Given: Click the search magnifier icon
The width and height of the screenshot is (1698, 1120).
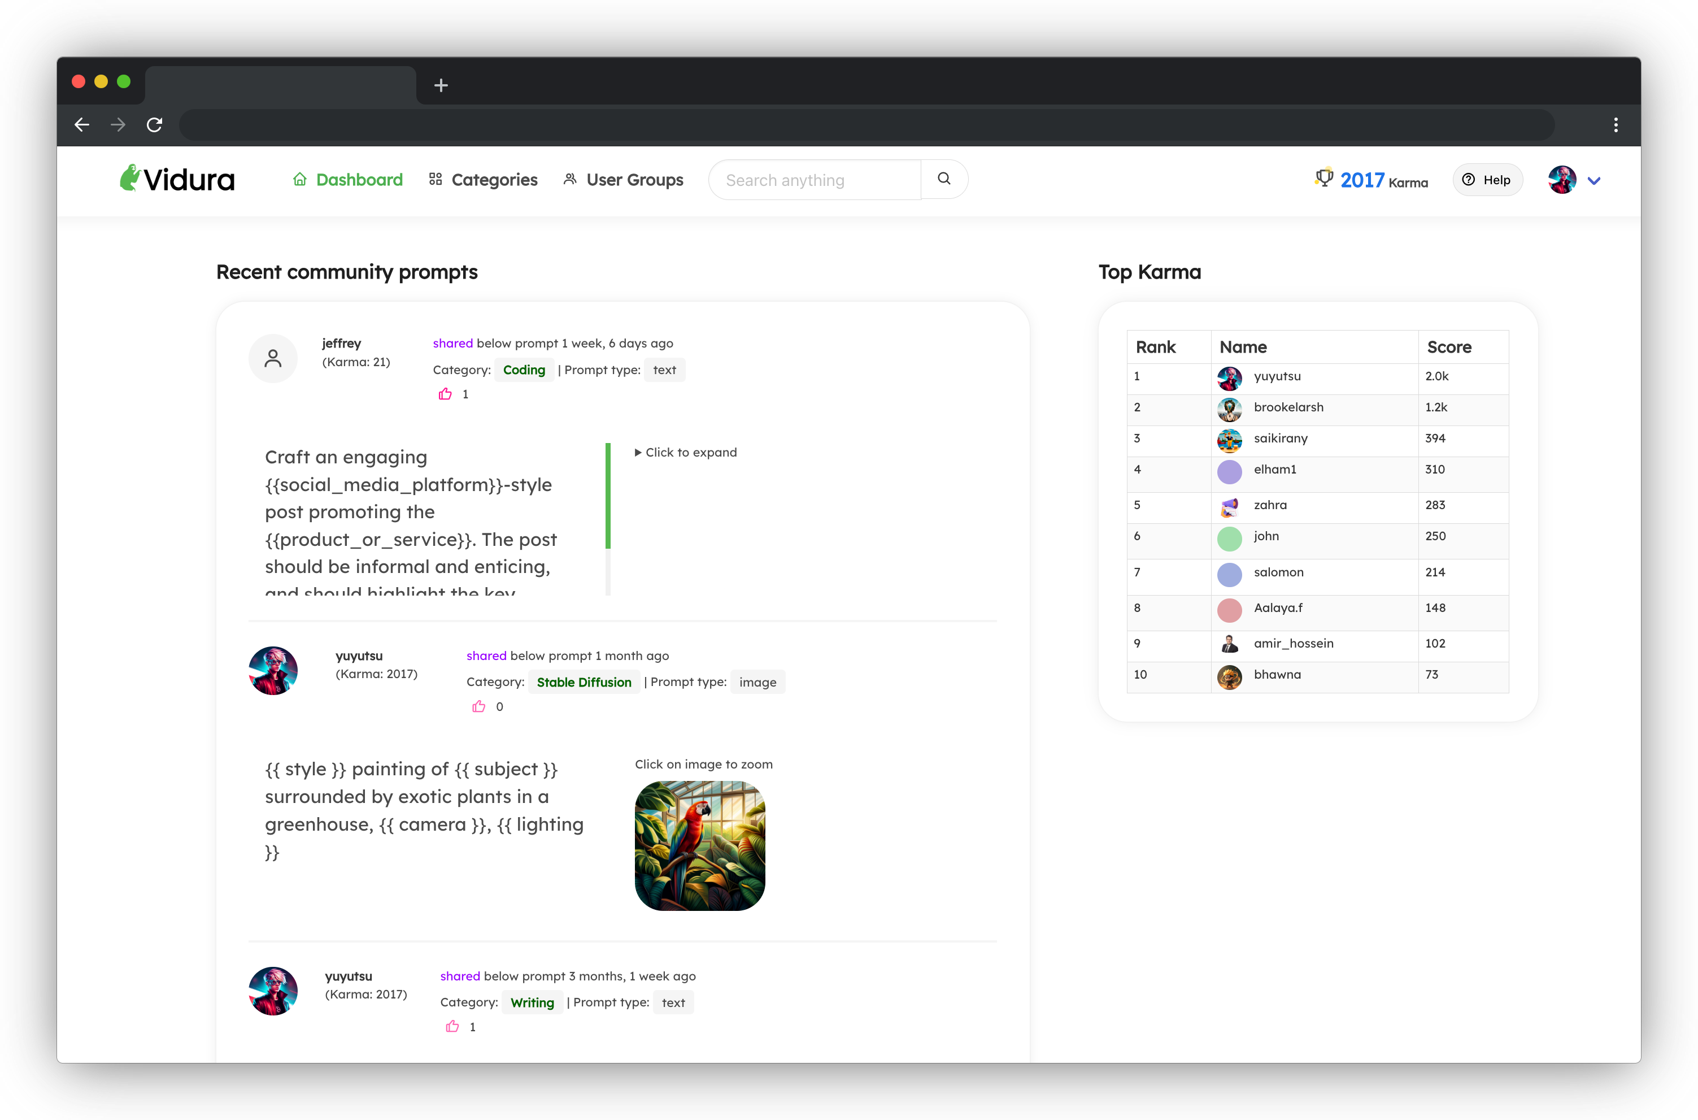Looking at the screenshot, I should [x=944, y=179].
